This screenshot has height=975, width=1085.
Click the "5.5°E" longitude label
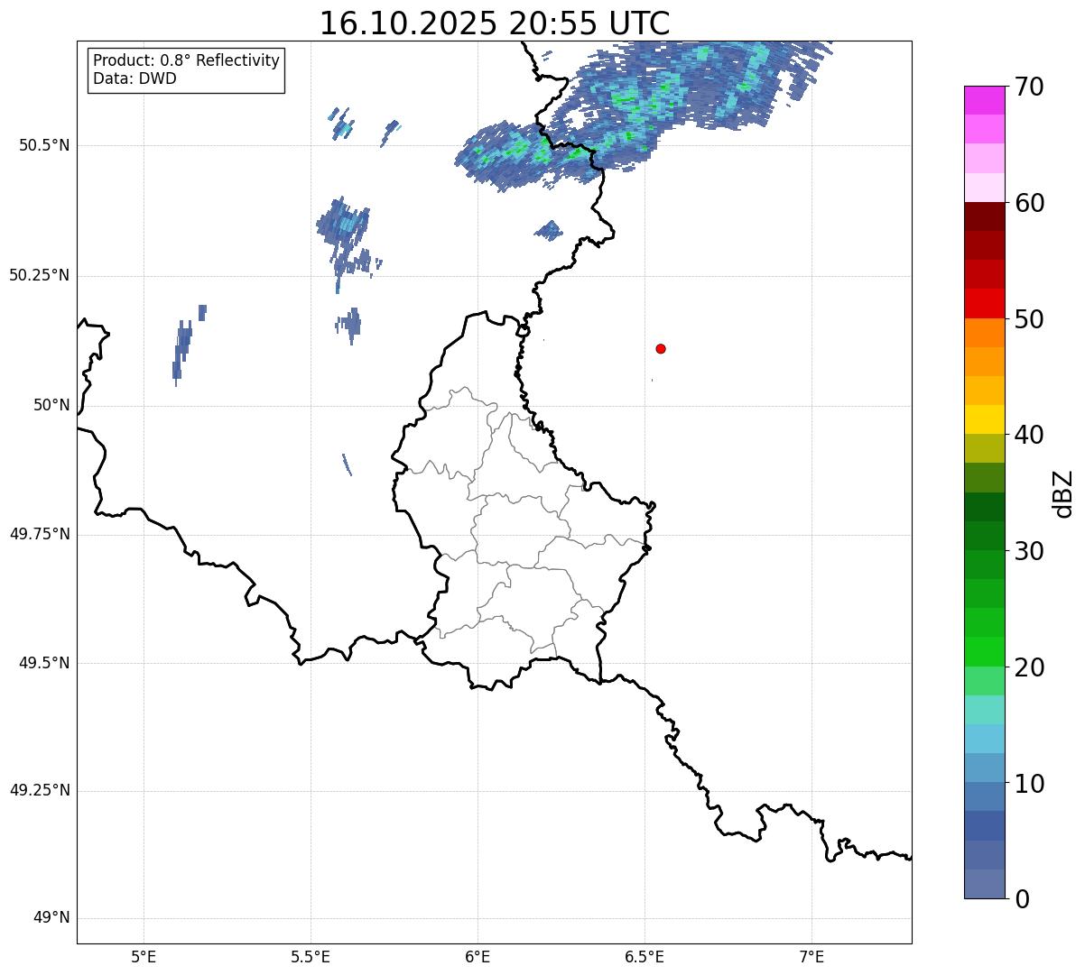pos(311,956)
